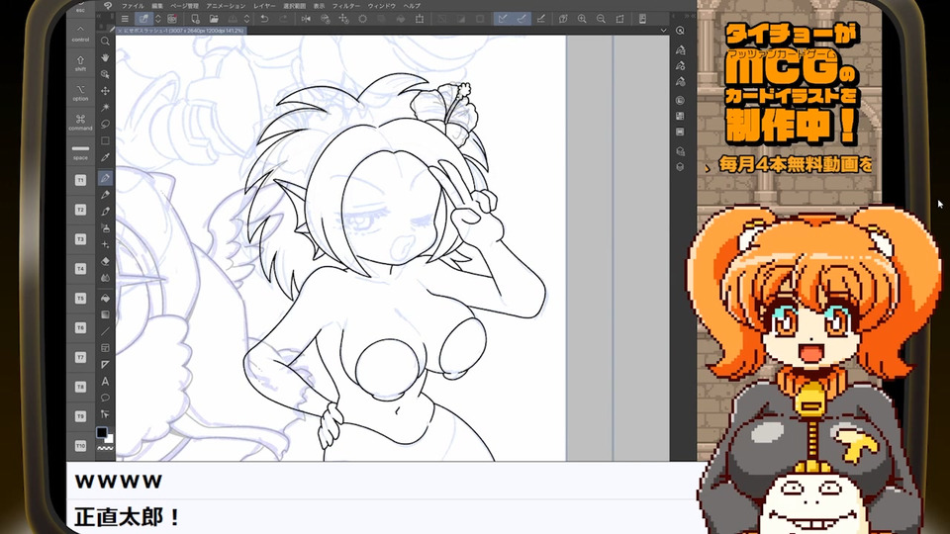Select the highlighted Pen tool
This screenshot has width=950, height=534.
tap(105, 178)
